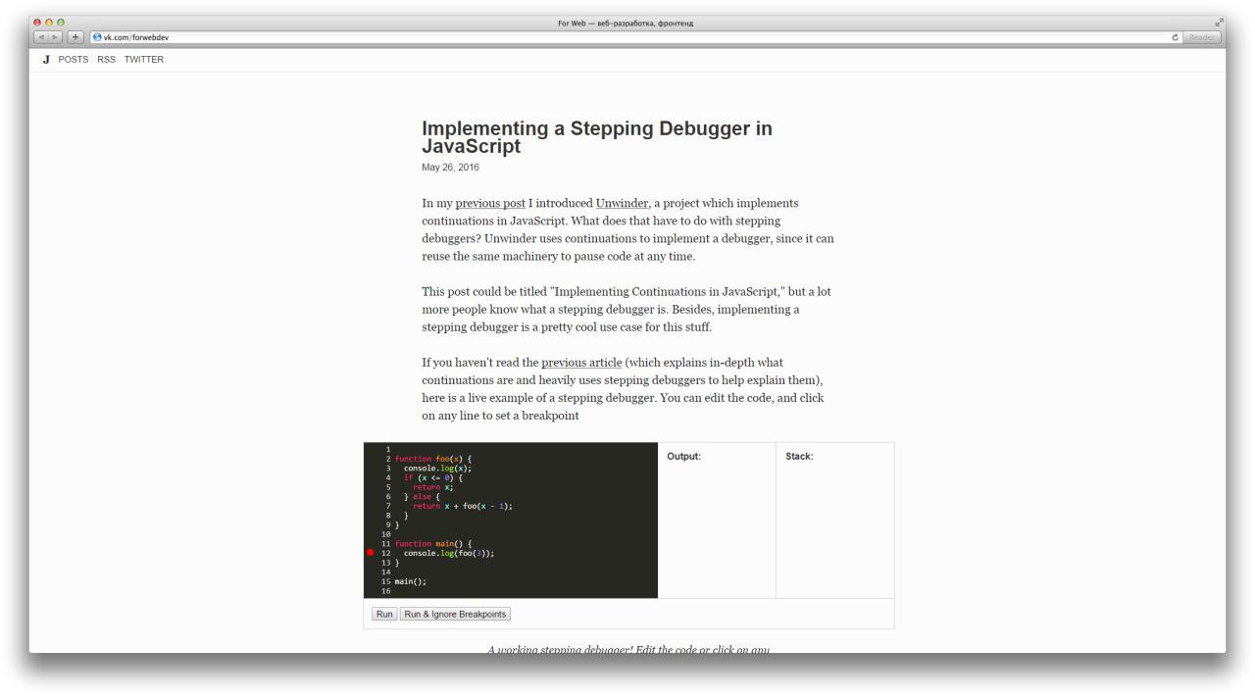Open the "previous article" link

click(x=581, y=363)
